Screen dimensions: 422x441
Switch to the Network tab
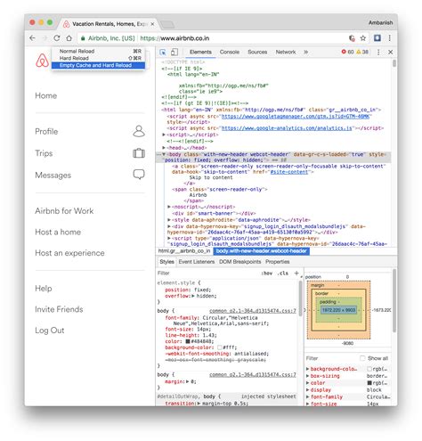[286, 52]
